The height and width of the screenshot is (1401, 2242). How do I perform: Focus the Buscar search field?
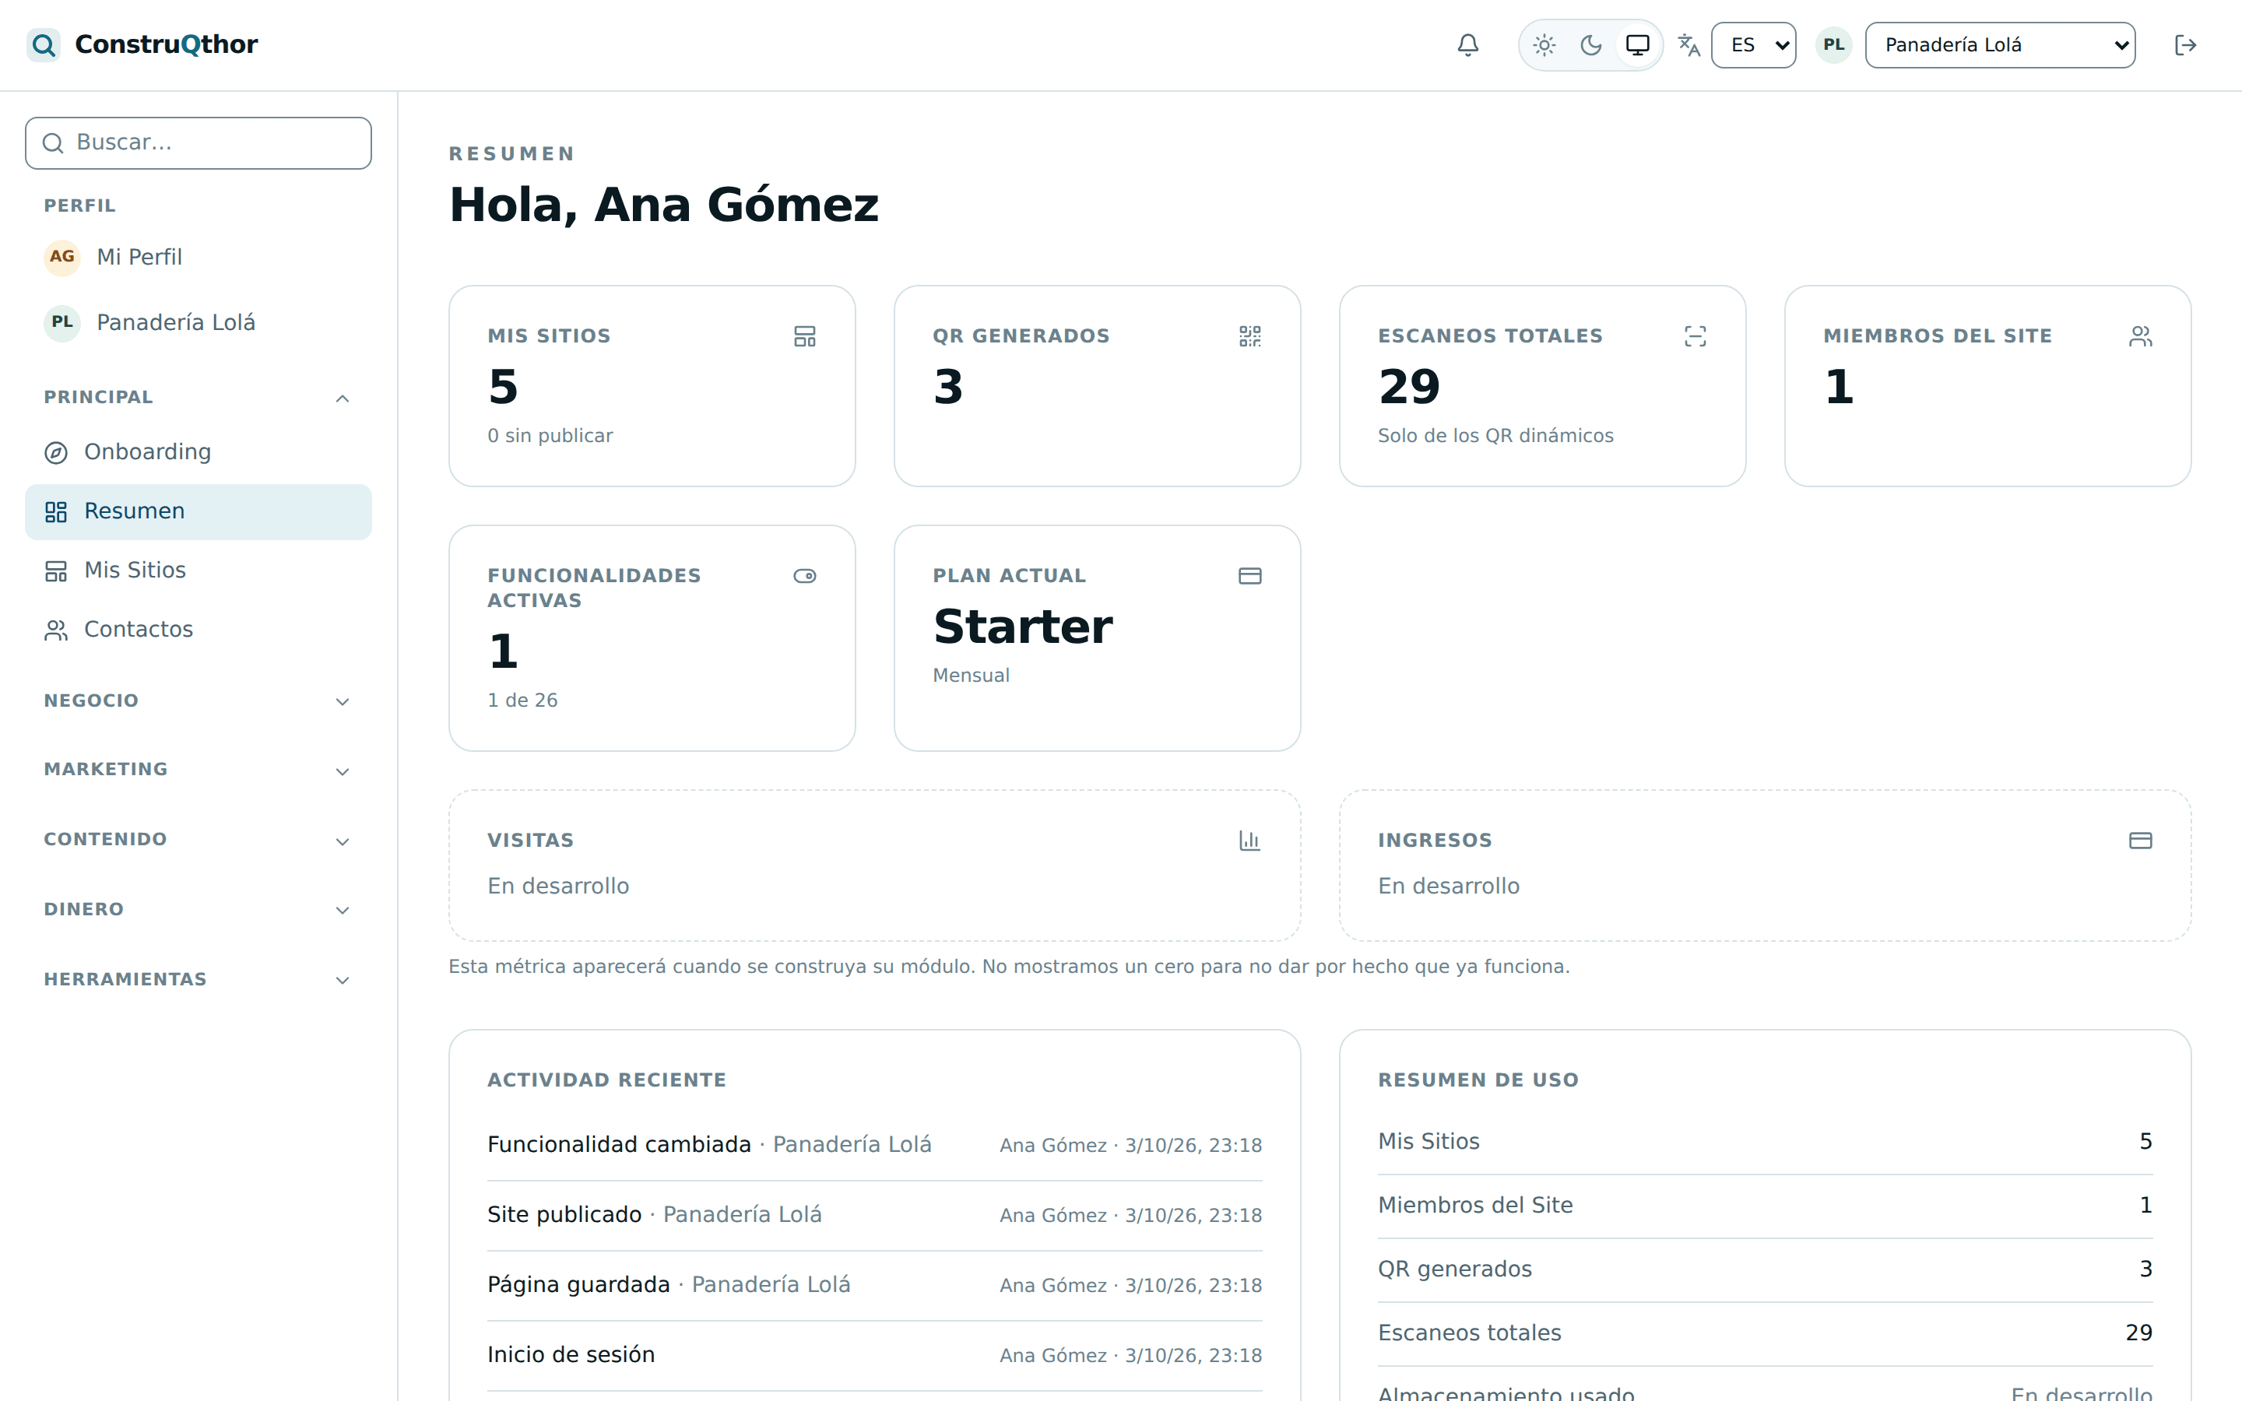pyautogui.click(x=199, y=142)
